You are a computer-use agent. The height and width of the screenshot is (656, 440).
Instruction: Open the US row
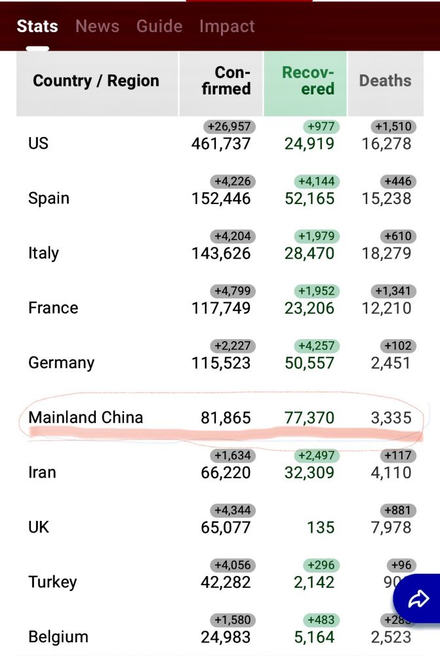39,144
